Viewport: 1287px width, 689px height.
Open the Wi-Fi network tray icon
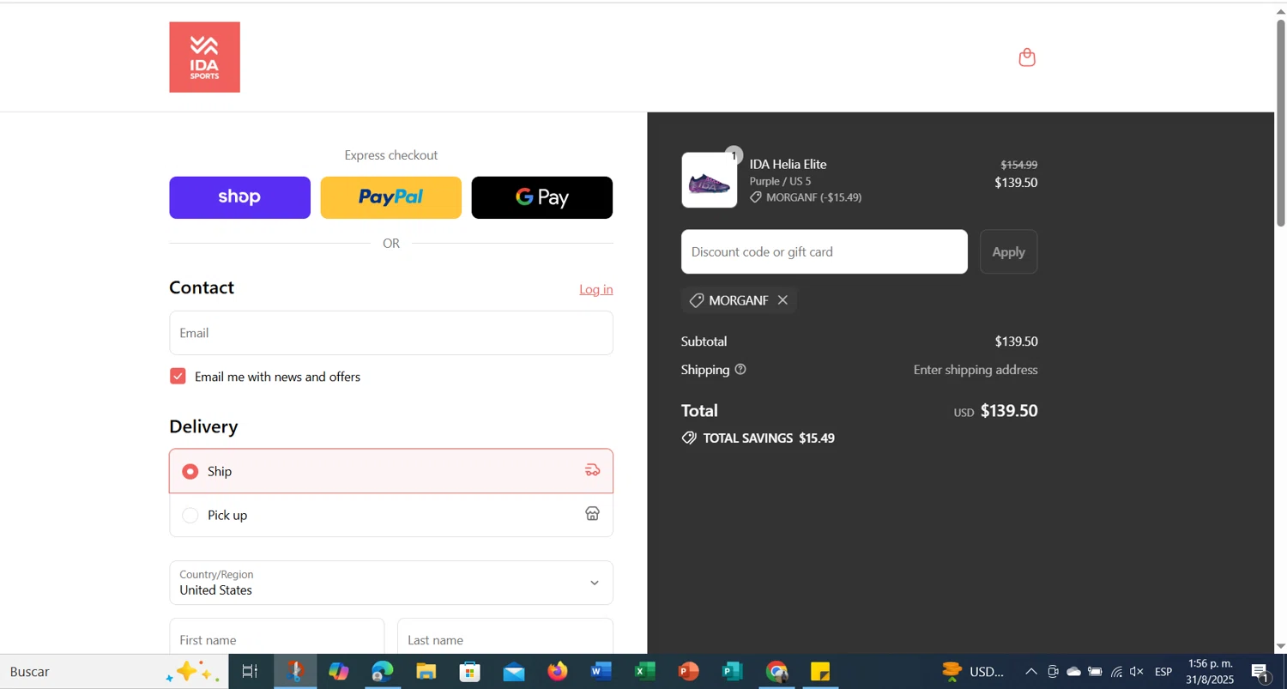pyautogui.click(x=1116, y=672)
